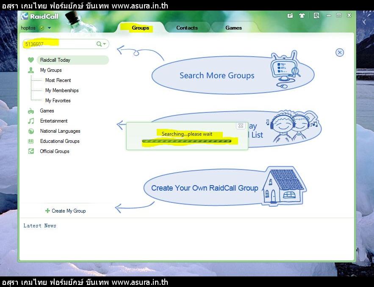Click the green online status icon
Image resolution: width=374 pixels, height=287 pixels.
click(42, 28)
